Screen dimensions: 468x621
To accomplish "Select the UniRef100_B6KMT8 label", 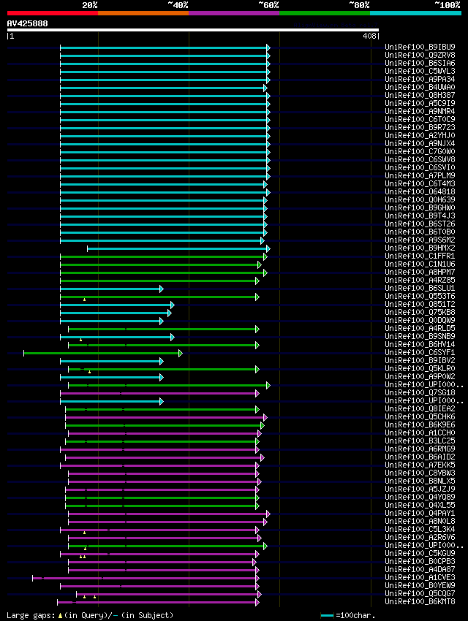I will click(420, 601).
